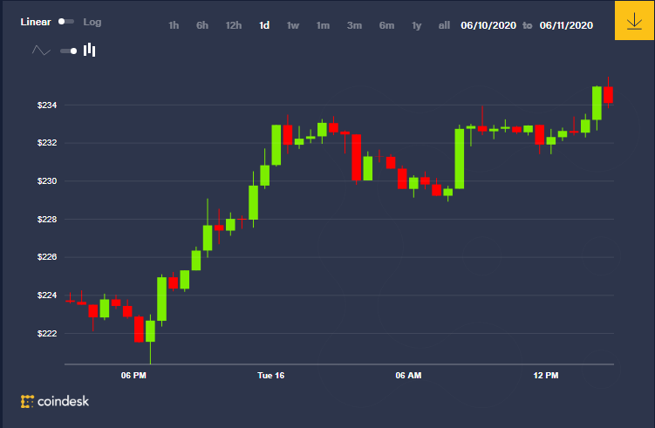This screenshot has width=655, height=428.
Task: Click the Tue 16 time axis label
Action: click(270, 376)
